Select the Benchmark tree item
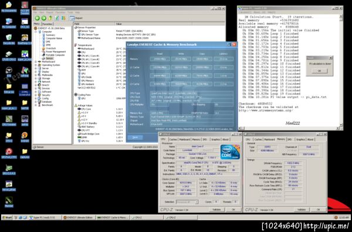 (x=48, y=105)
